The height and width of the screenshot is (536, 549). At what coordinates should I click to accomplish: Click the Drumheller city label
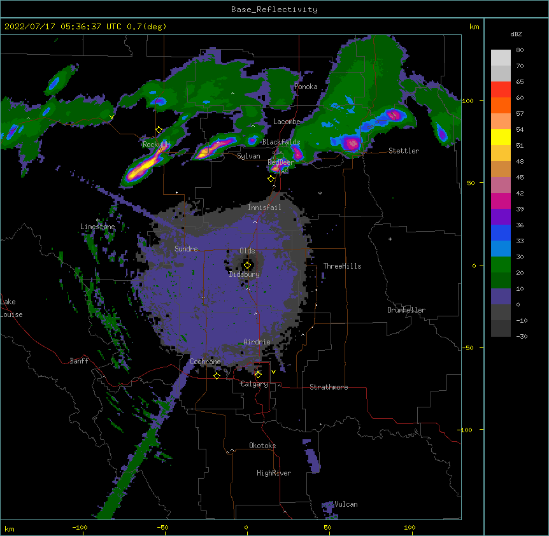[406, 310]
